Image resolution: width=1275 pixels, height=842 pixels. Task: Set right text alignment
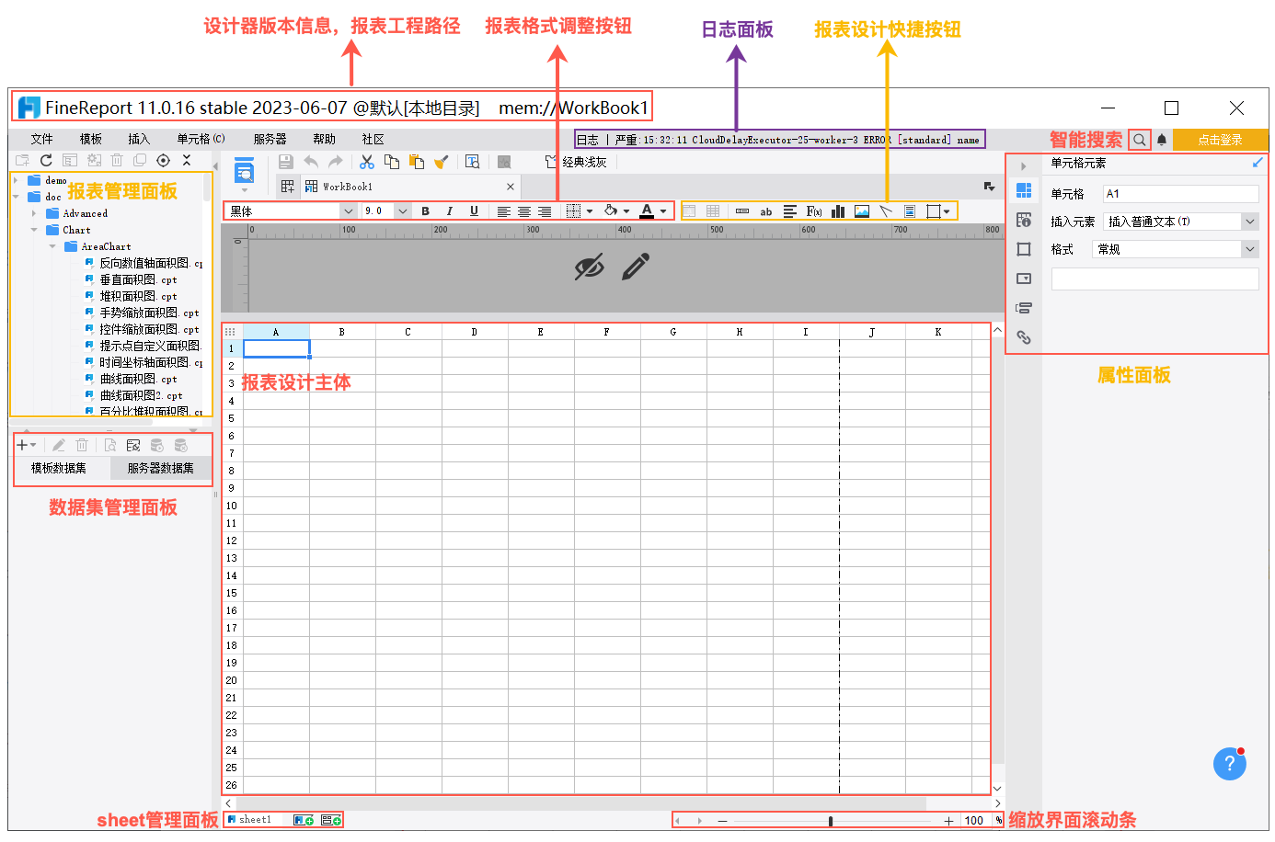coord(545,211)
